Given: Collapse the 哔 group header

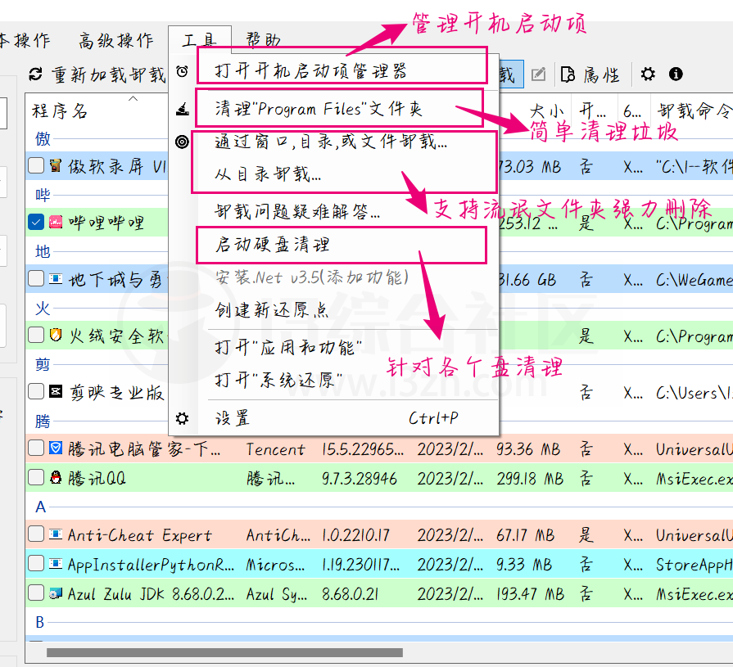Looking at the screenshot, I should coord(43,195).
